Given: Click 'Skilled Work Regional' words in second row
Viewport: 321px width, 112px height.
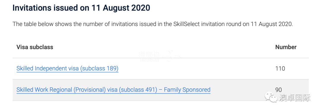Looking at the screenshot, I should [x=44, y=90].
